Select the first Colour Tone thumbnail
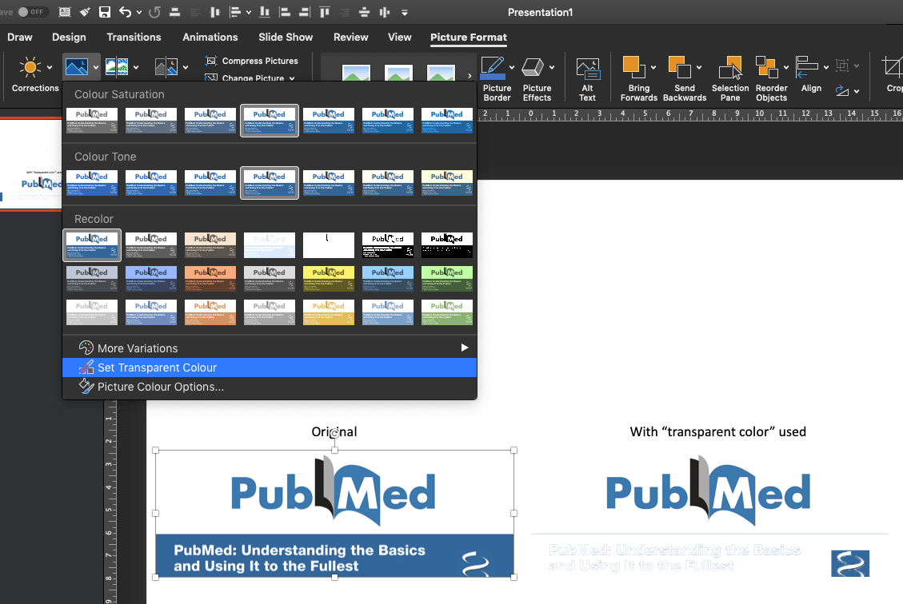The height and width of the screenshot is (604, 903). pos(92,183)
